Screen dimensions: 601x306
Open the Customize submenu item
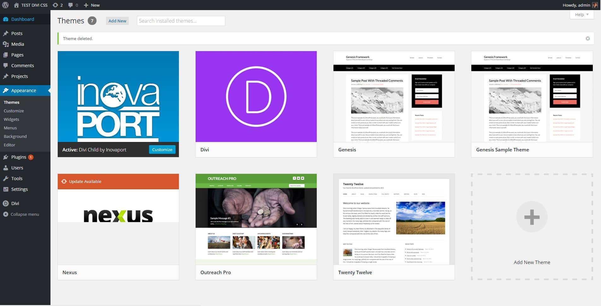tap(14, 111)
